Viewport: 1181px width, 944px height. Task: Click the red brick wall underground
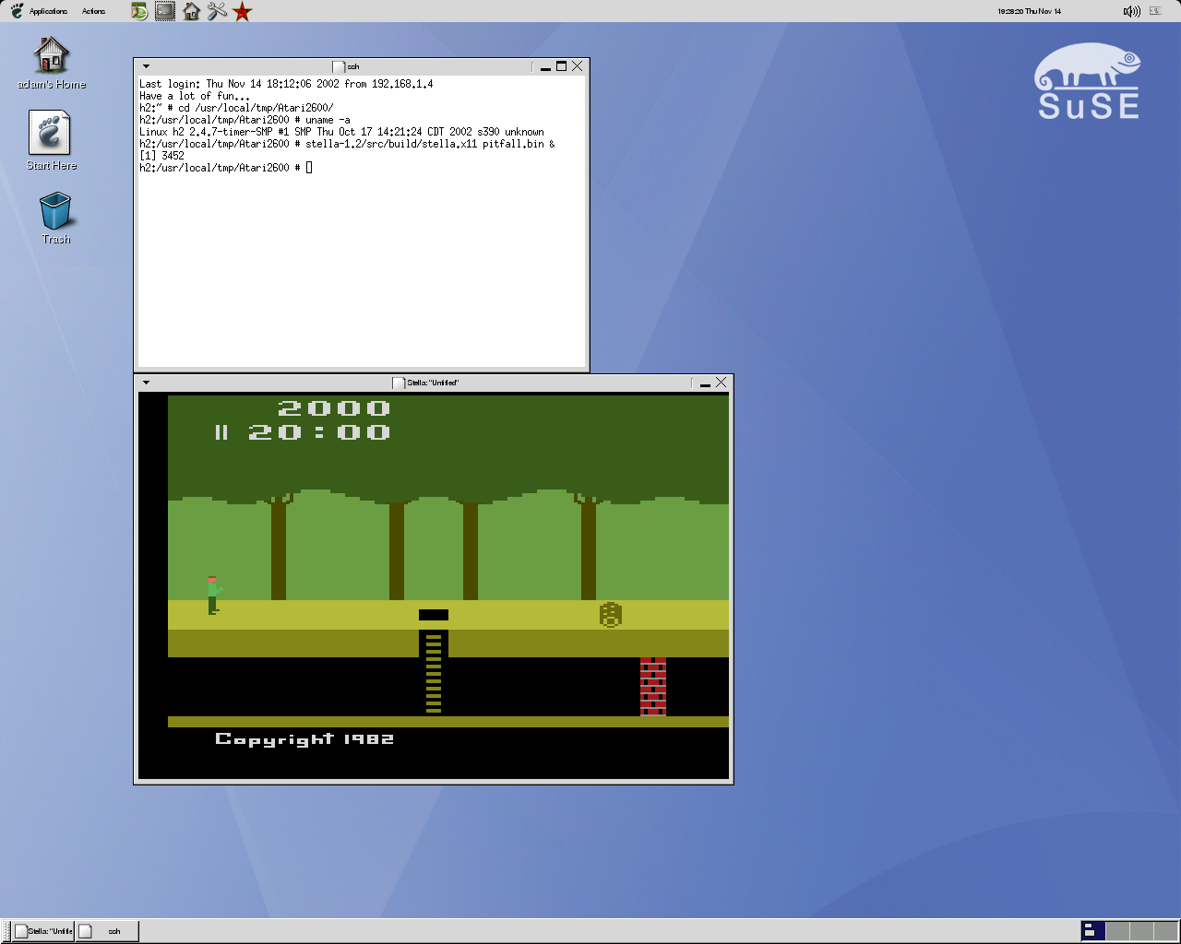653,687
